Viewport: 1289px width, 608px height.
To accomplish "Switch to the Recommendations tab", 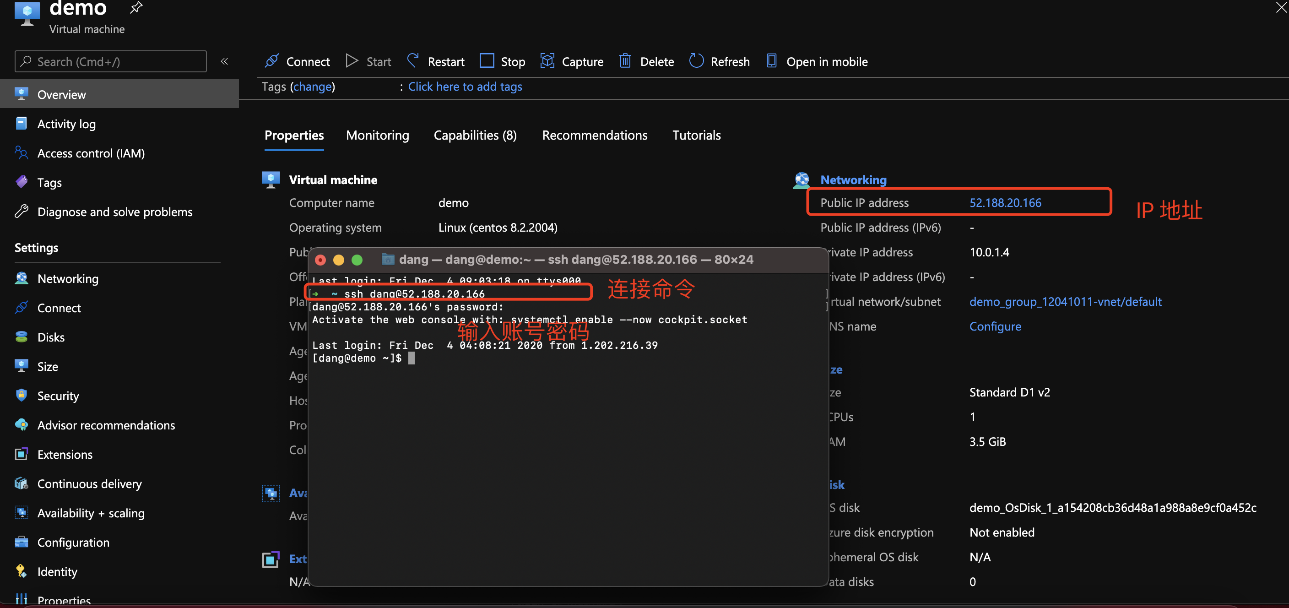I will [x=595, y=135].
